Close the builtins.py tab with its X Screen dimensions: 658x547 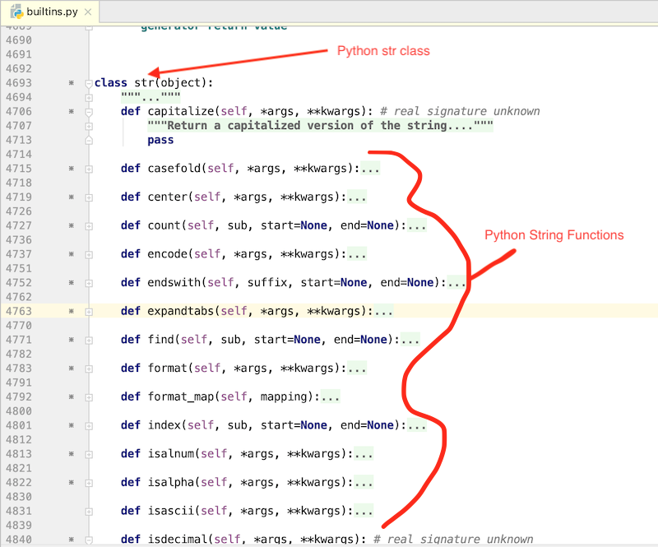pyautogui.click(x=89, y=12)
